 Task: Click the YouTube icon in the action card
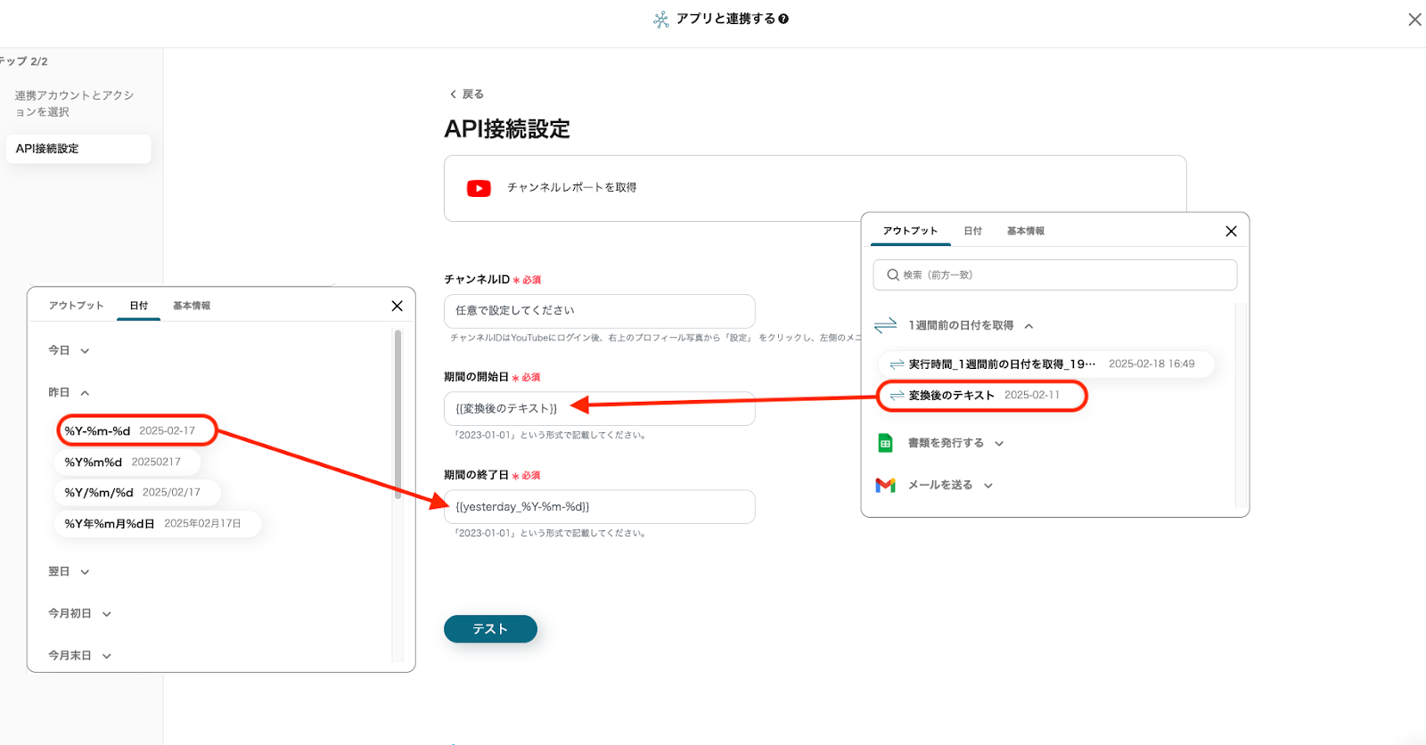(479, 188)
